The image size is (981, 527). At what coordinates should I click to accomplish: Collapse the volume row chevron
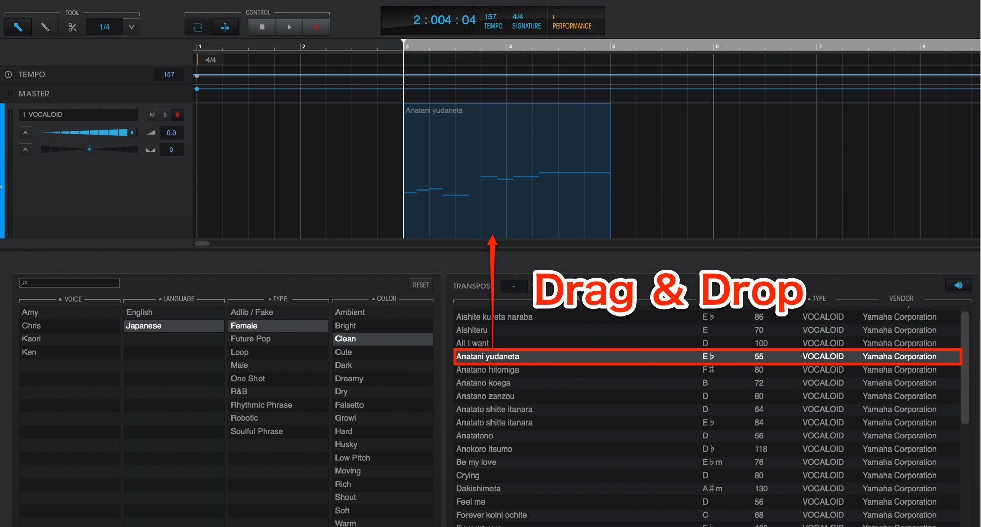pos(25,133)
